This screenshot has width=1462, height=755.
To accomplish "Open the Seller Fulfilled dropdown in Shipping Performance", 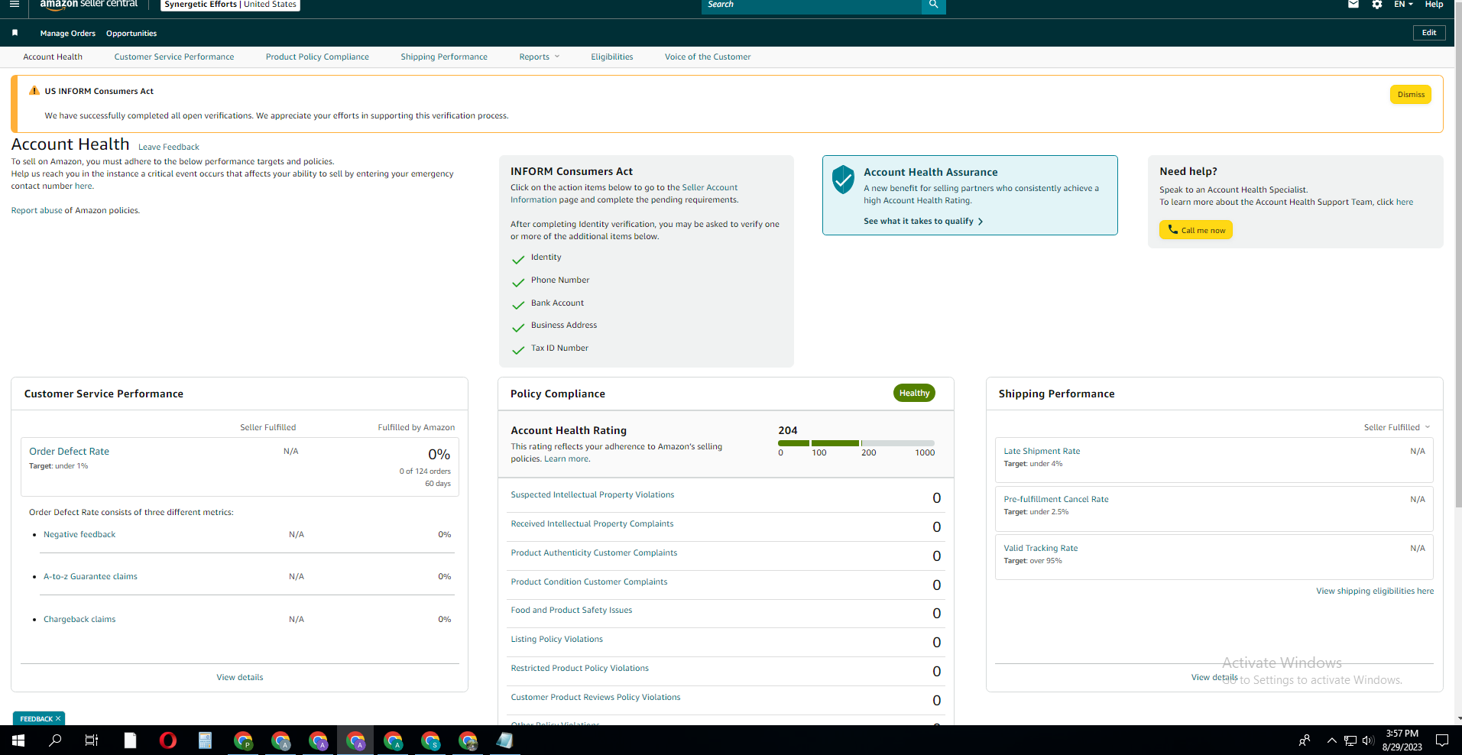I will [1396, 427].
